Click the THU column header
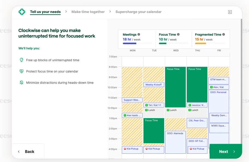This screenshot has height=162, width=249. pyautogui.click(x=197, y=50)
